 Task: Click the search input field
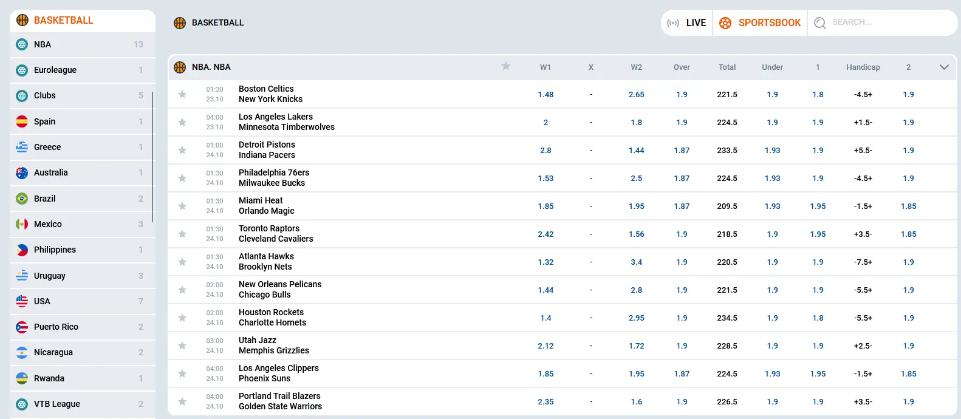[x=887, y=22]
